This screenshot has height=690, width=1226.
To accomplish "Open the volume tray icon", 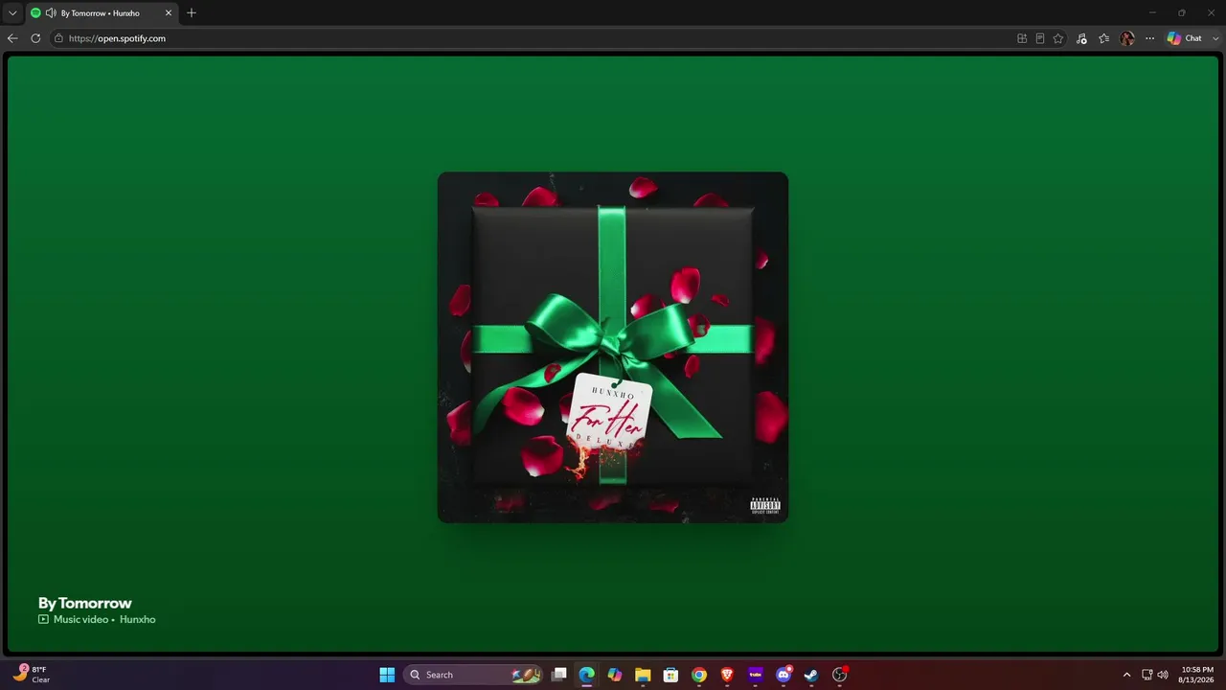I will click(1163, 675).
